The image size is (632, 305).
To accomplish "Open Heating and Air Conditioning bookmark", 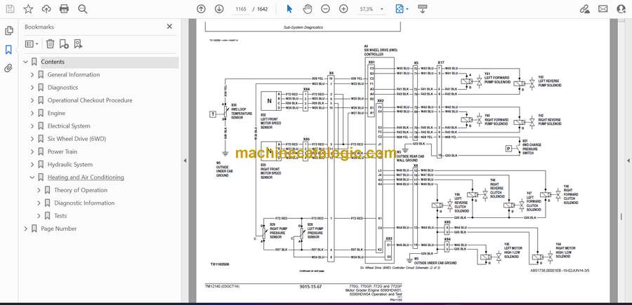I will (86, 177).
